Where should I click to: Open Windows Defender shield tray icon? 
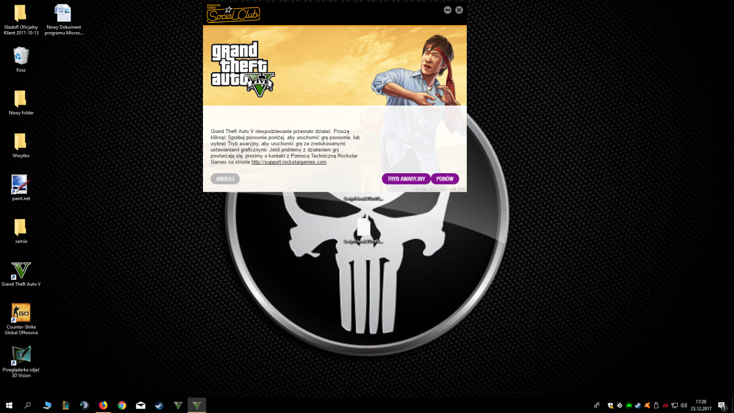[611, 405]
